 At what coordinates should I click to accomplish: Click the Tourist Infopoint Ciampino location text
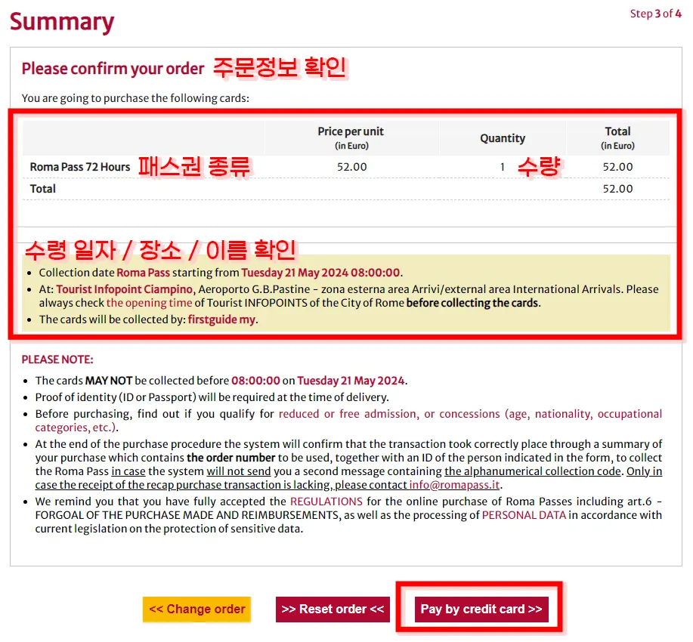click(125, 289)
